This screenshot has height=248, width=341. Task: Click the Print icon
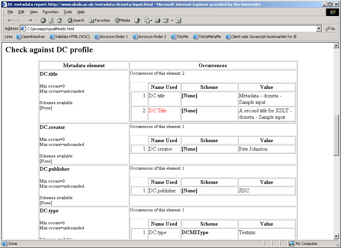pyautogui.click(x=157, y=20)
